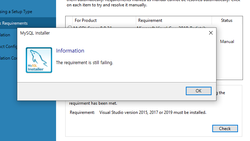Click the Requirement column header
This screenshot has width=250, height=141.
[150, 20]
